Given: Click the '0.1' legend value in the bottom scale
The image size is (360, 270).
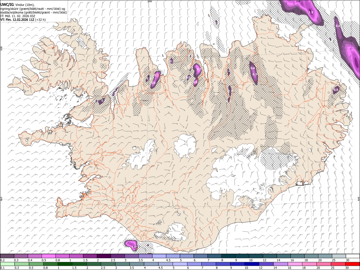Looking at the screenshot, I should (2, 268).
